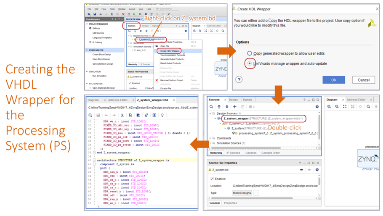Select 'Let Vivado manage wrapper and auto-update'
The image size is (383, 216).
click(x=250, y=64)
